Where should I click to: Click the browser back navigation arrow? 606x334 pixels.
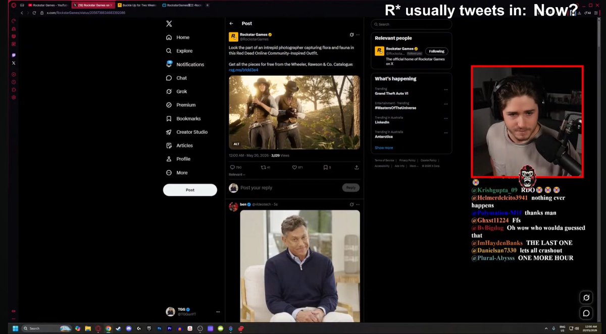(22, 13)
